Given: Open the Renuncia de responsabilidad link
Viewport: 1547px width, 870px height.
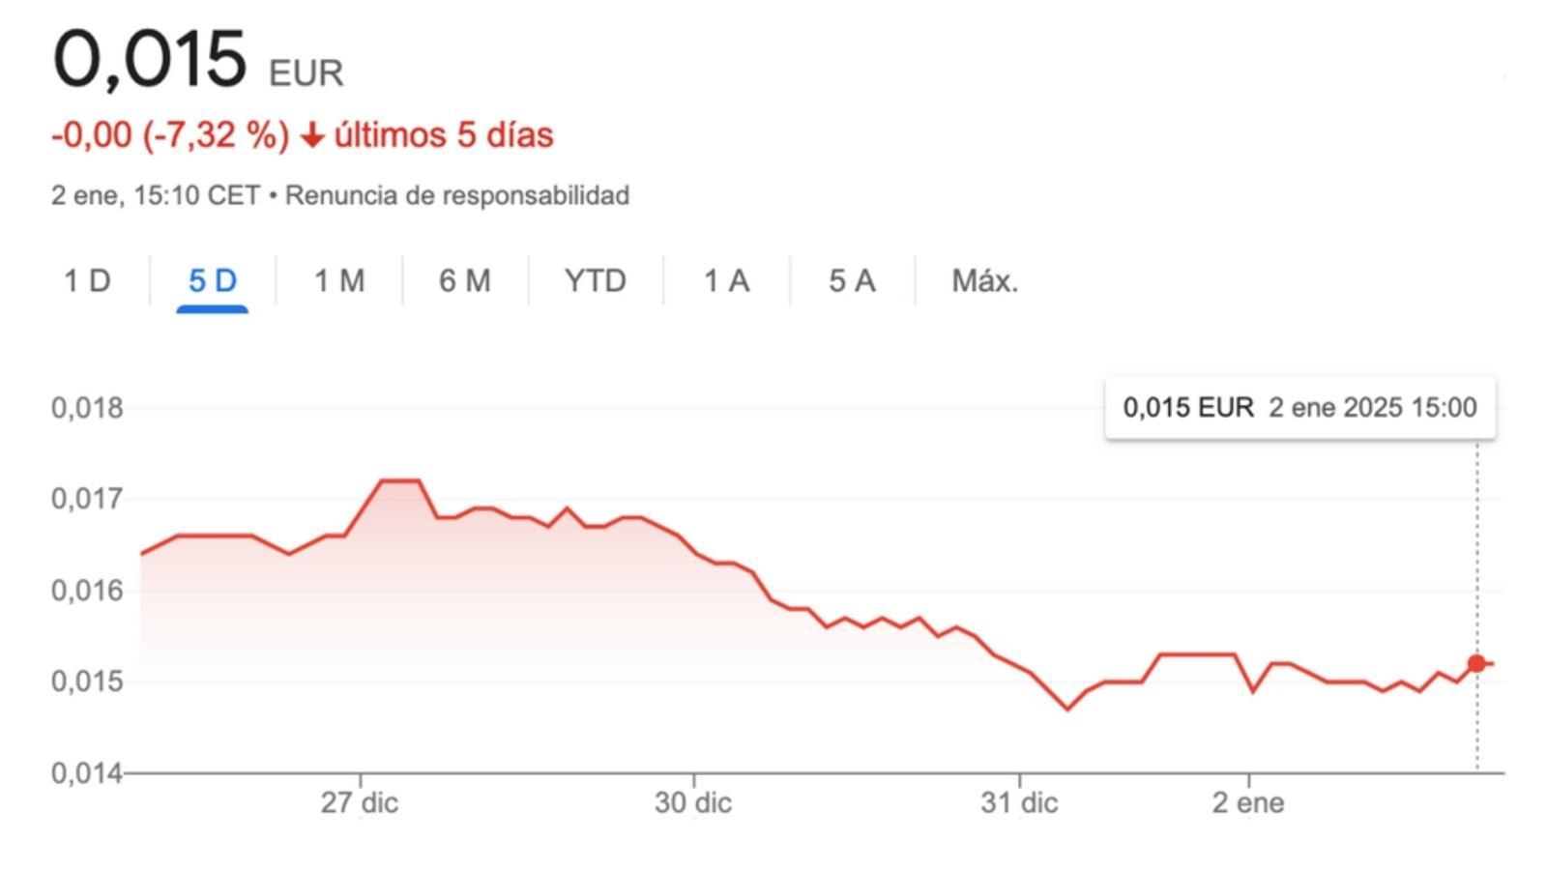Looking at the screenshot, I should tap(457, 195).
